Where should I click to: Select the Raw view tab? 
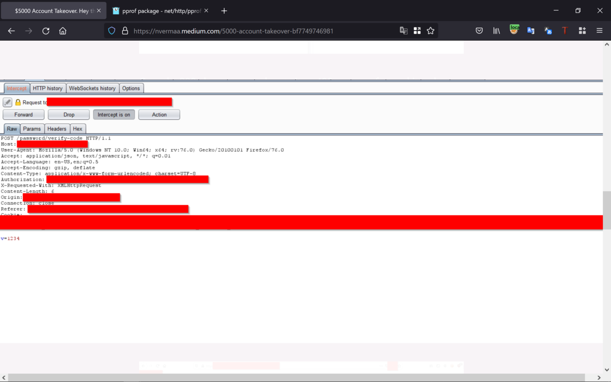click(12, 129)
